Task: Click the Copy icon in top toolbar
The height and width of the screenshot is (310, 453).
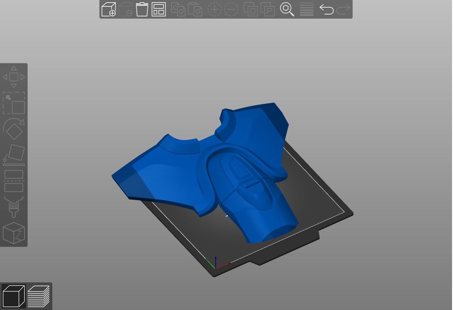Action: [x=178, y=9]
